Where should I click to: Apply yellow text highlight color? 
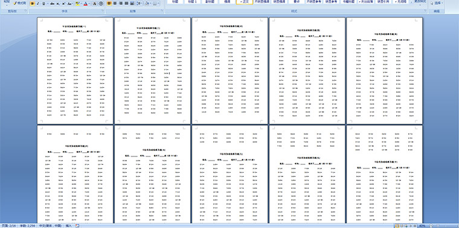(x=77, y=4)
